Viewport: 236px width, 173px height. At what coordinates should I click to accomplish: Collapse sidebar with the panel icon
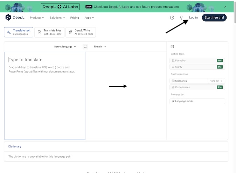click(x=172, y=47)
